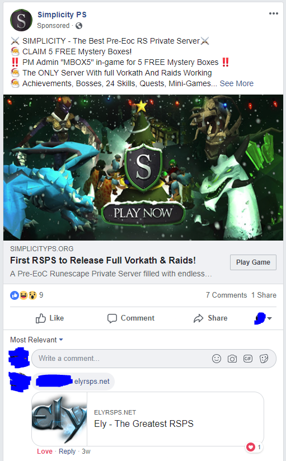The image size is (286, 461).
Task: Click the globe public audience icon
Action: pyautogui.click(x=78, y=26)
